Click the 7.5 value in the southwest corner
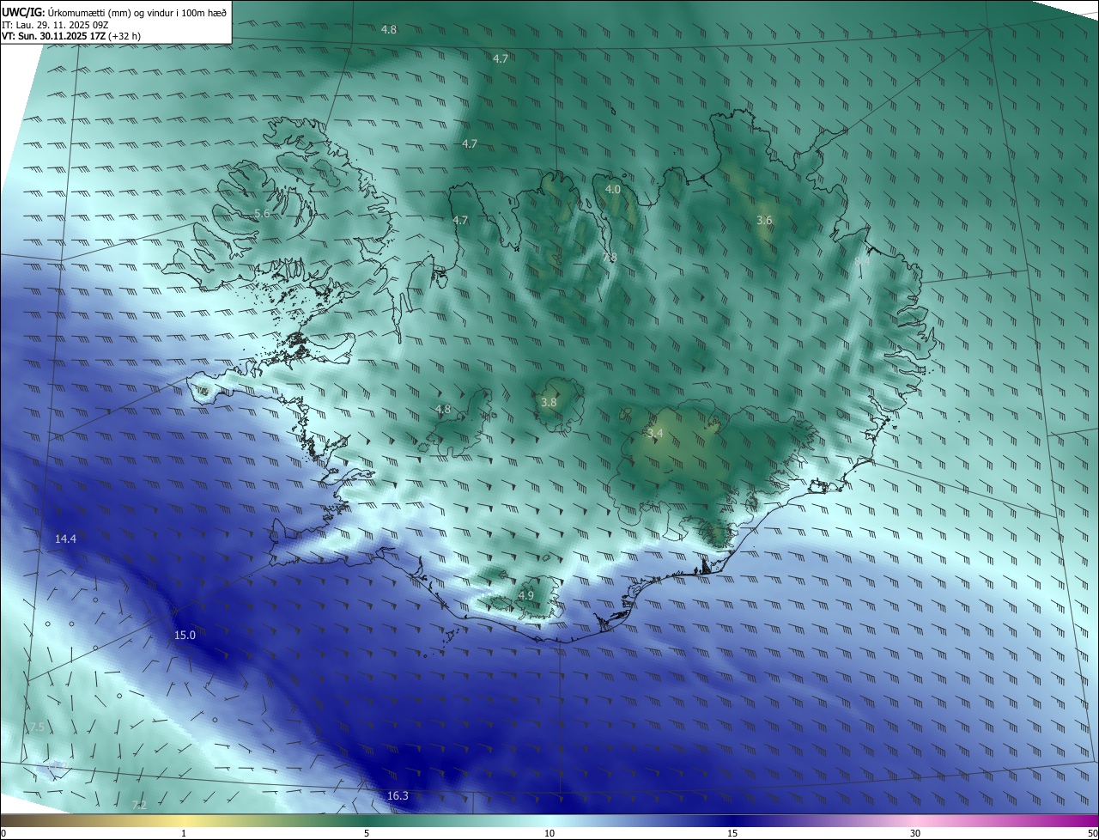Image resolution: width=1099 pixels, height=840 pixels. pyautogui.click(x=37, y=727)
